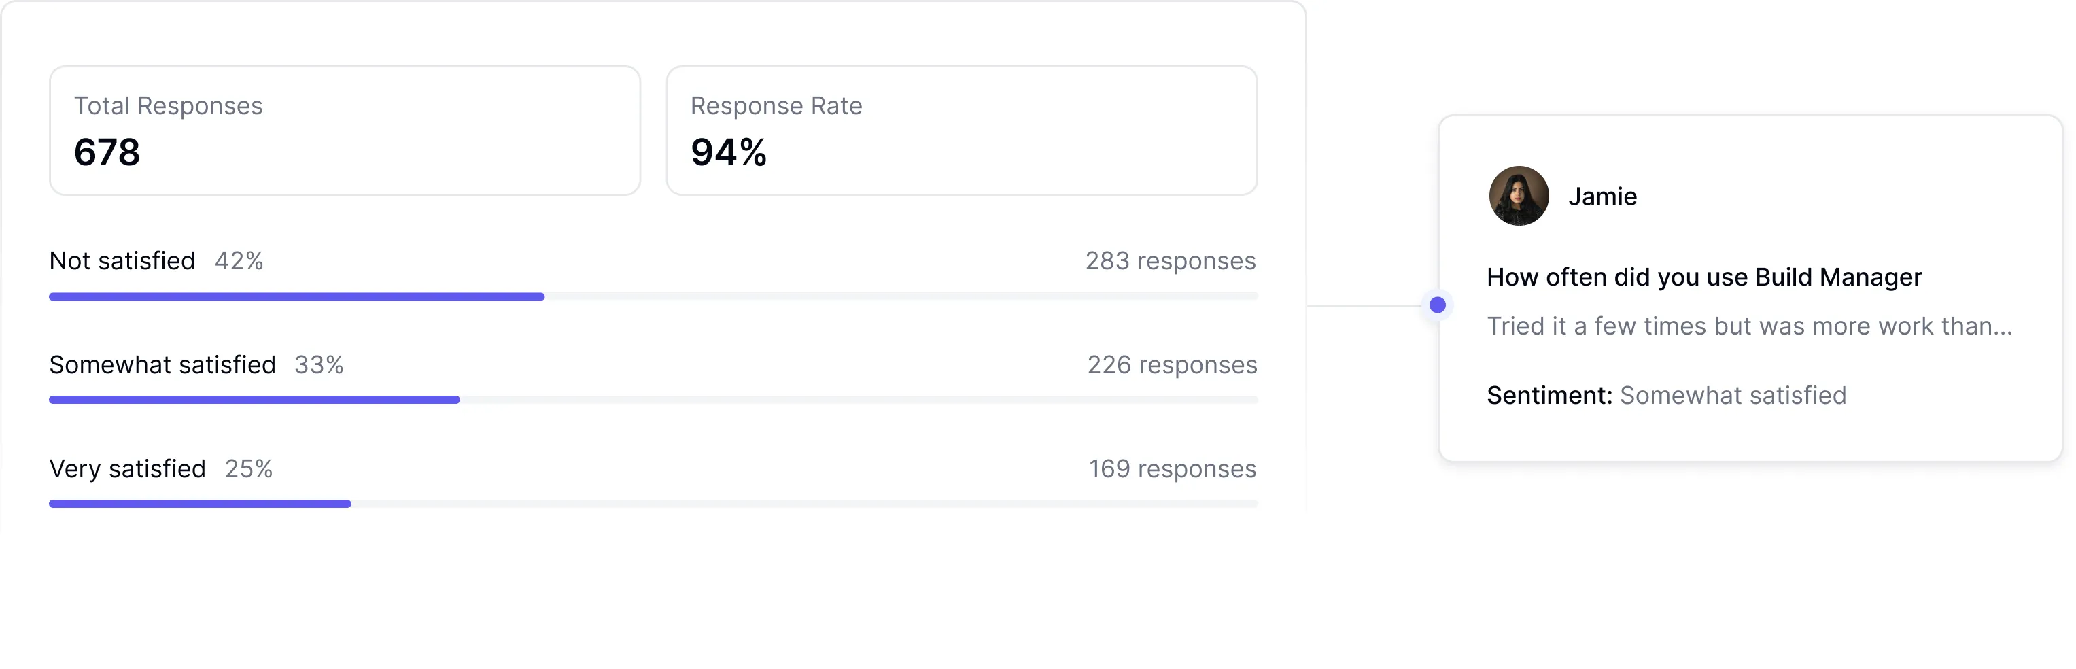Open the Response Rate card
Image resolution: width=2076 pixels, height=669 pixels.
[961, 131]
